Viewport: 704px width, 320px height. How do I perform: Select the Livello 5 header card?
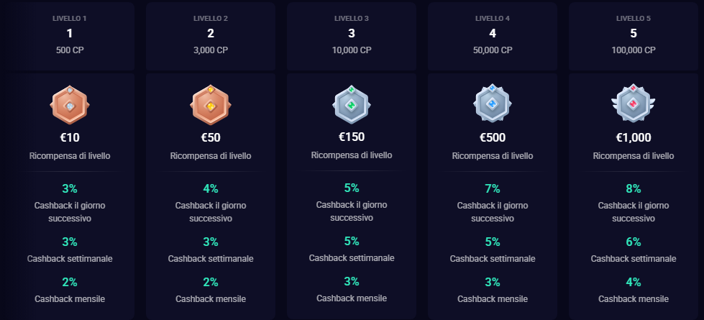(634, 34)
